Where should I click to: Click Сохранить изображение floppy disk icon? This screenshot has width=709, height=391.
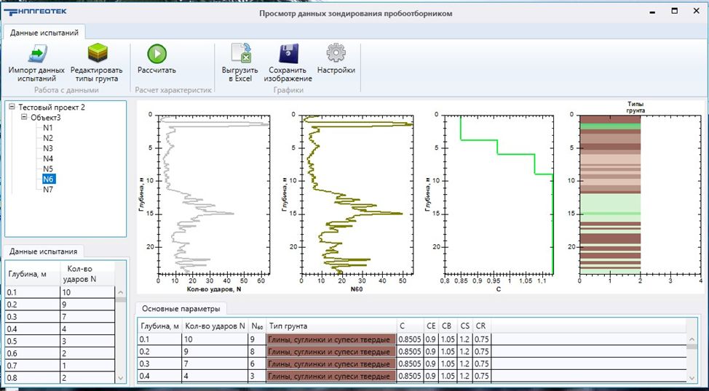click(x=288, y=55)
